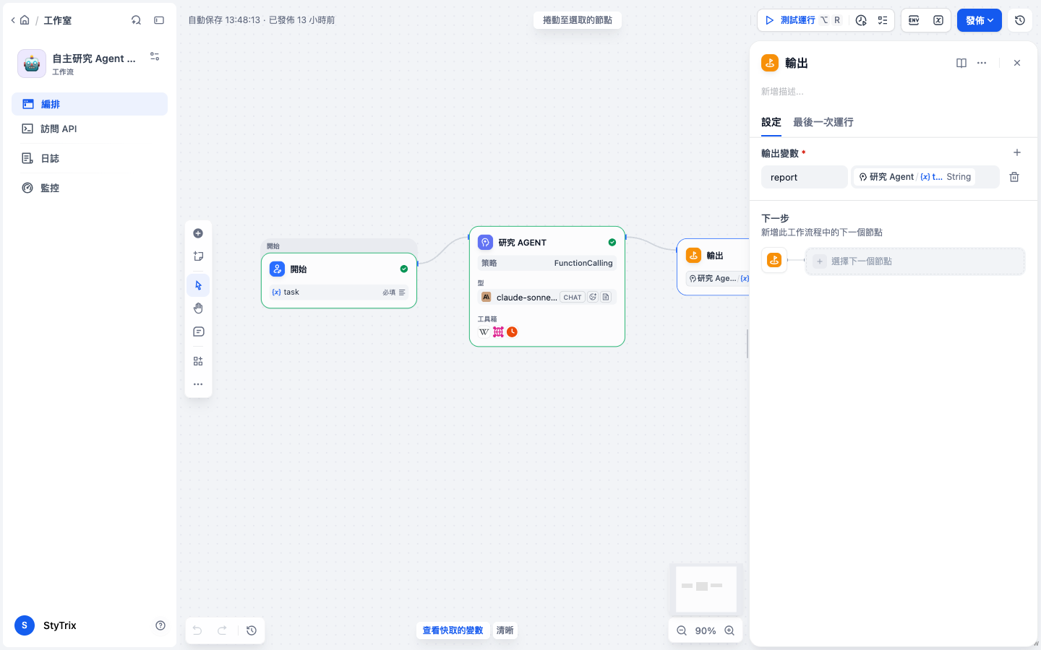
Task: Open the 研究 Agent variable selector
Action: (x=925, y=177)
